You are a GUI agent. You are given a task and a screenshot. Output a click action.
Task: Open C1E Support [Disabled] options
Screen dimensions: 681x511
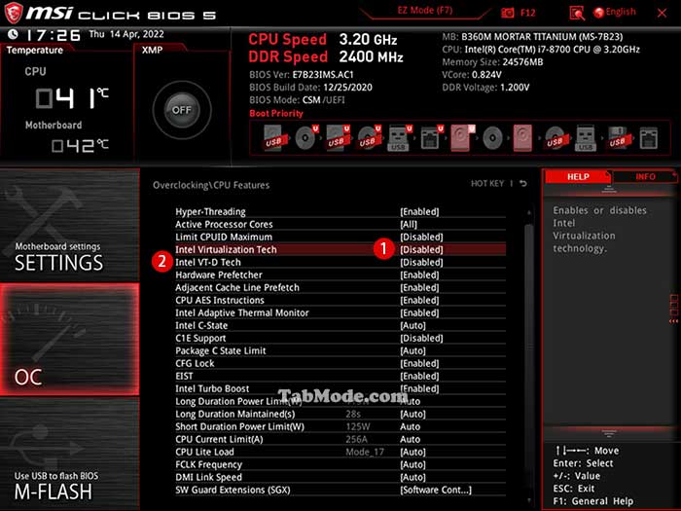[421, 338]
